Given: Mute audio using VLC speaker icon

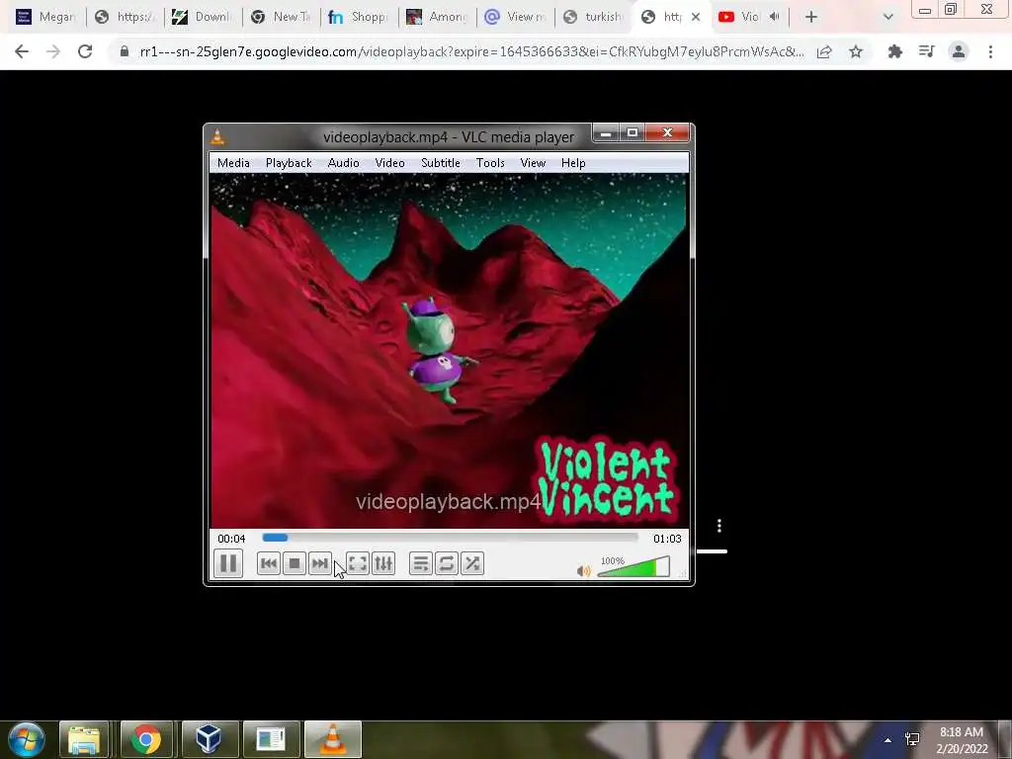Looking at the screenshot, I should (583, 571).
